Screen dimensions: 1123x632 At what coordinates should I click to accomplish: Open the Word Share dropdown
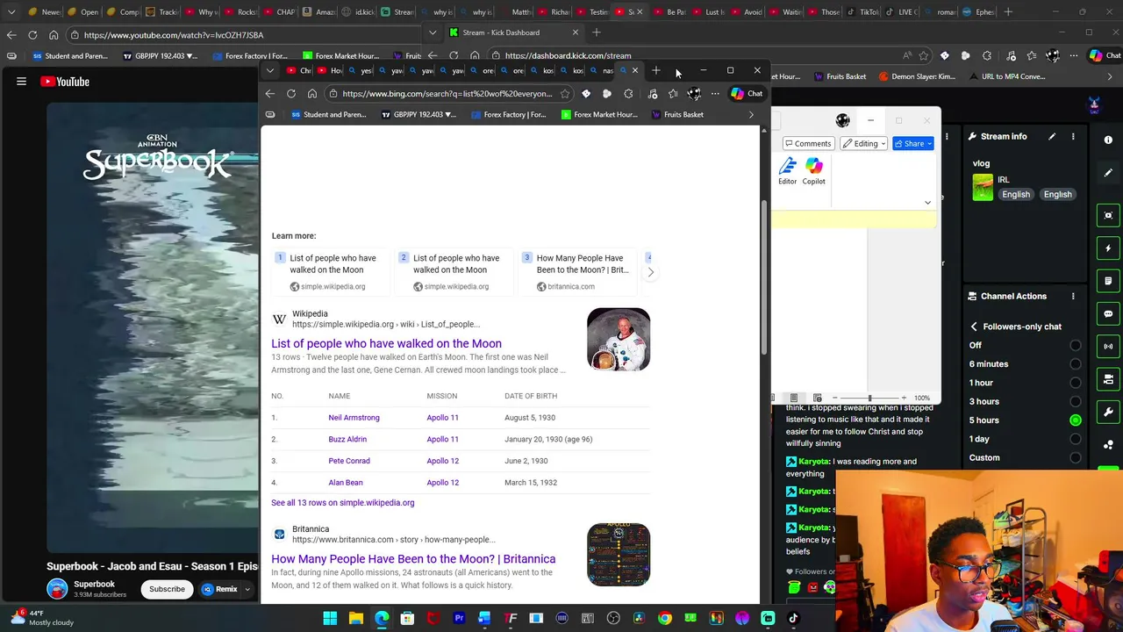click(913, 143)
